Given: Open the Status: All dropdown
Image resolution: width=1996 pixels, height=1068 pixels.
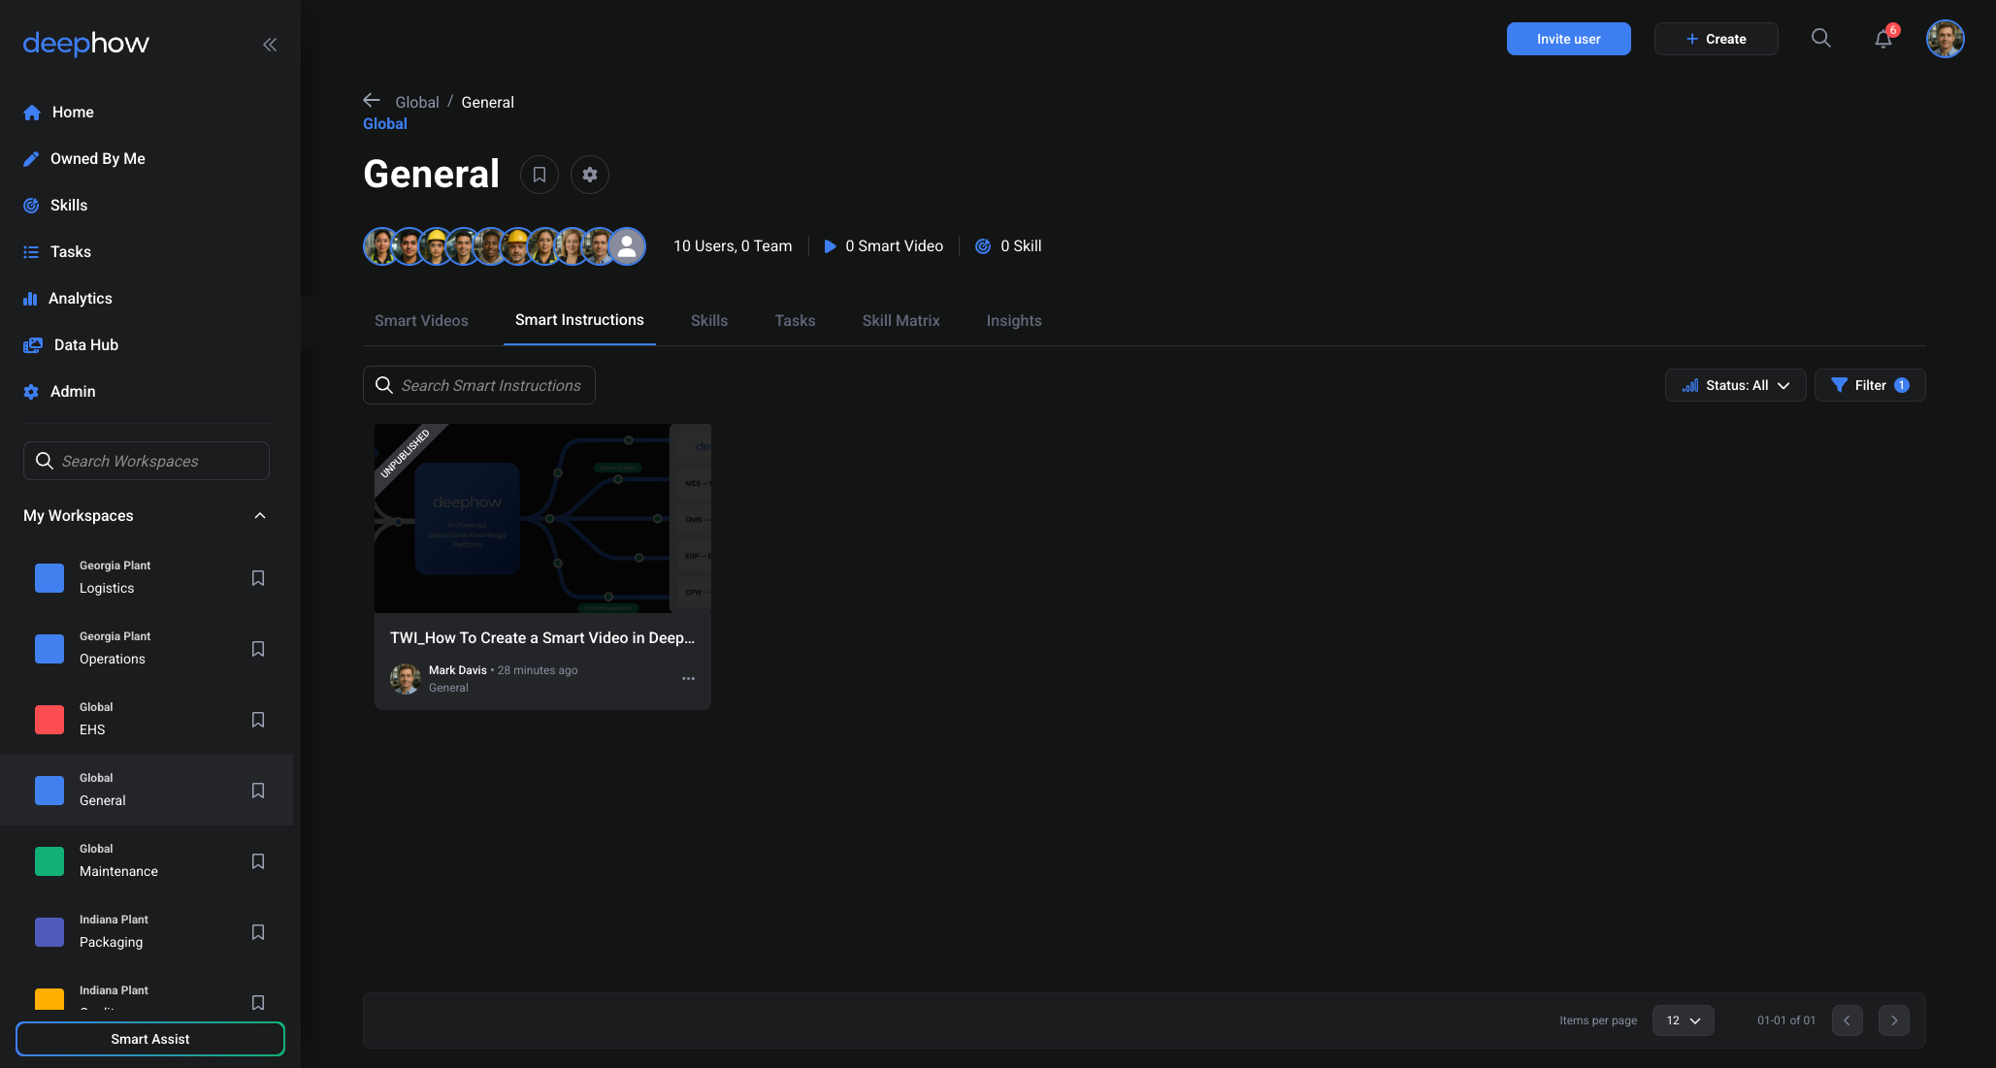Looking at the screenshot, I should pyautogui.click(x=1735, y=385).
